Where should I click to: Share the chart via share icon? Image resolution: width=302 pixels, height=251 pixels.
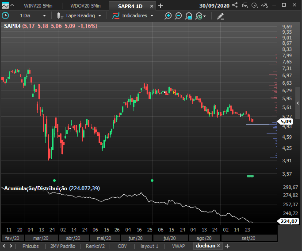click(x=235, y=5)
